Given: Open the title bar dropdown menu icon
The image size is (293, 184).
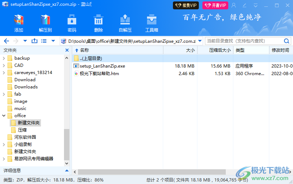Looking at the screenshot, I should pyautogui.click(x=256, y=5).
